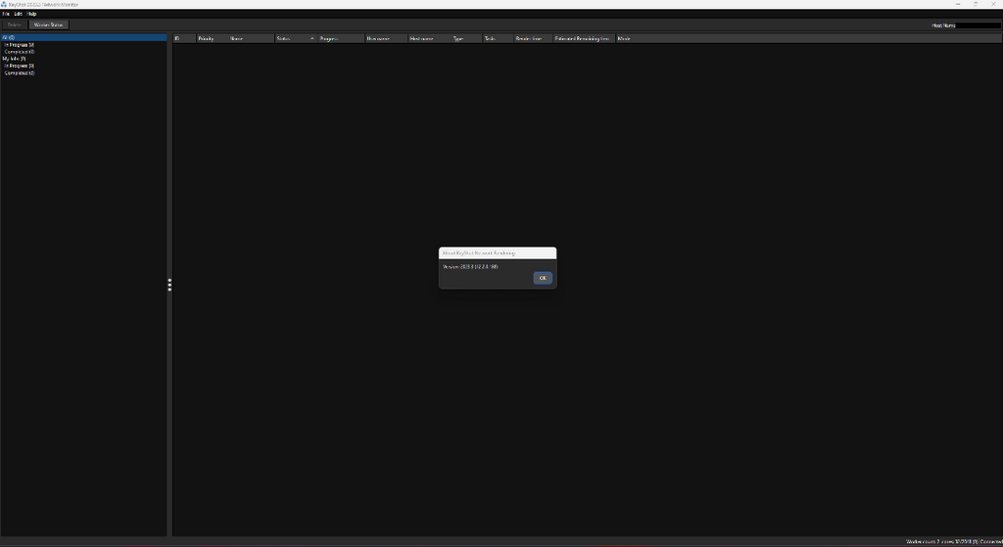Screen dimensions: 1003x547
Task: Sort by the User name column
Action: click(x=386, y=38)
